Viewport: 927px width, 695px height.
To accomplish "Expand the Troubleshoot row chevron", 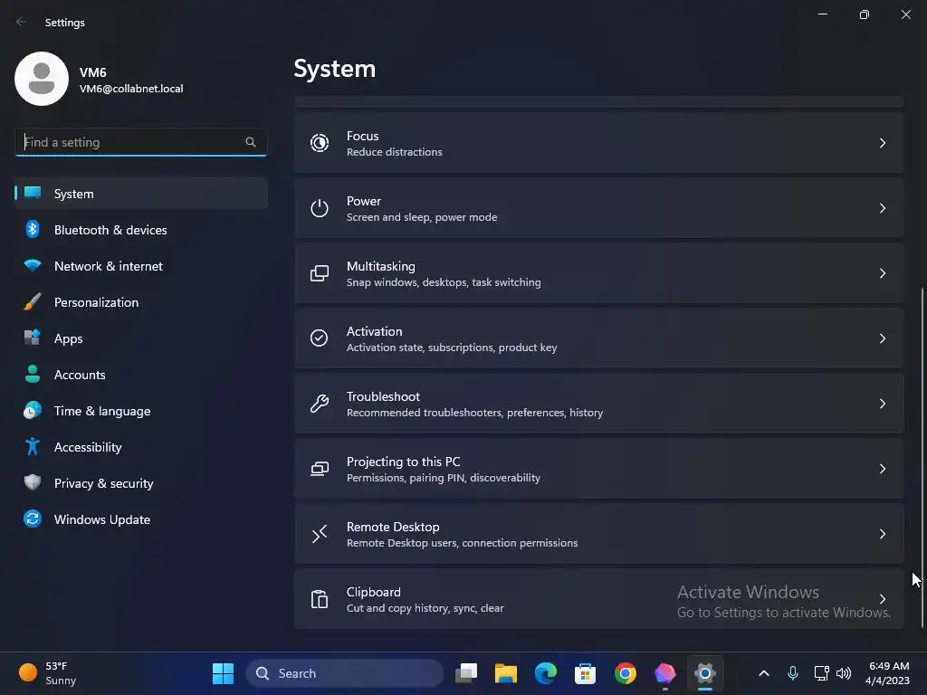I will coord(882,404).
